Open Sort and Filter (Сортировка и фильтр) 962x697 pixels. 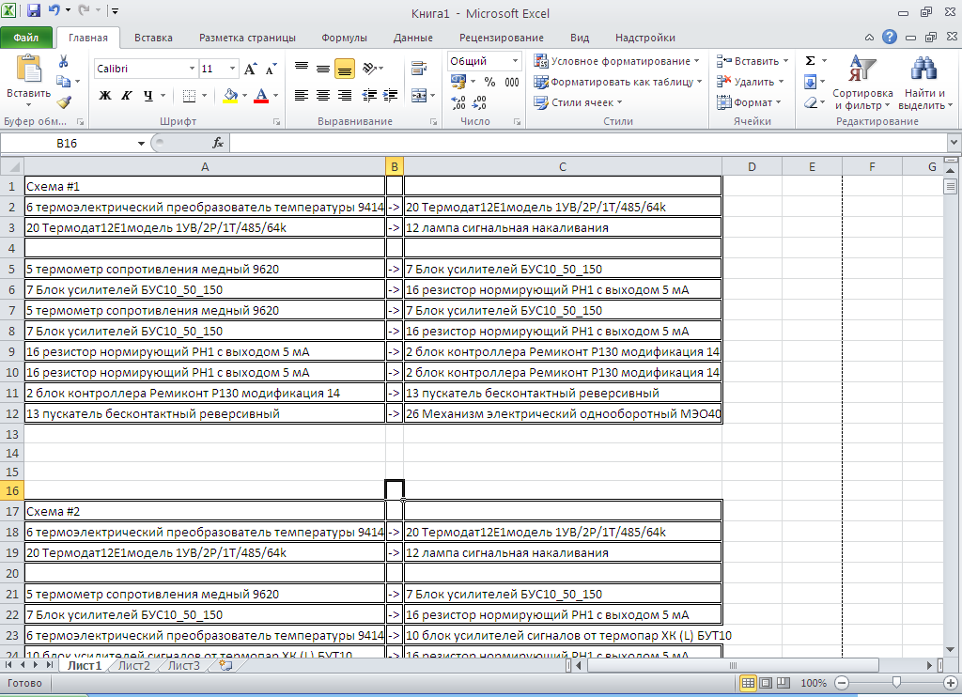[862, 83]
